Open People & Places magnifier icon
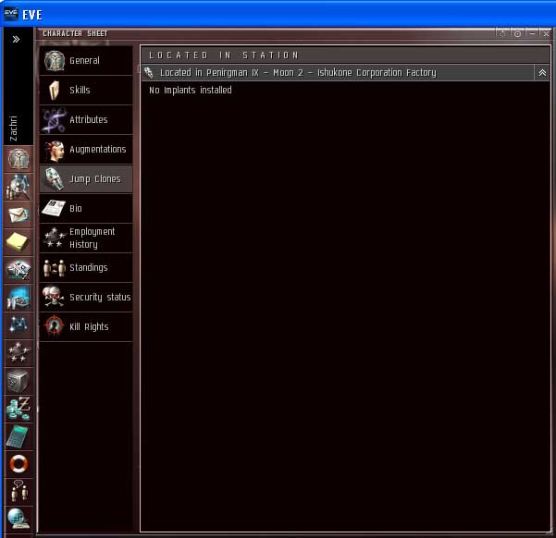 (x=19, y=187)
